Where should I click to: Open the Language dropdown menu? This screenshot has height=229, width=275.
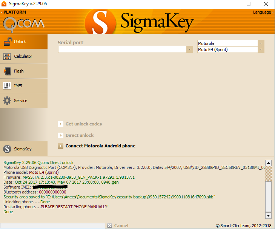point(263,12)
